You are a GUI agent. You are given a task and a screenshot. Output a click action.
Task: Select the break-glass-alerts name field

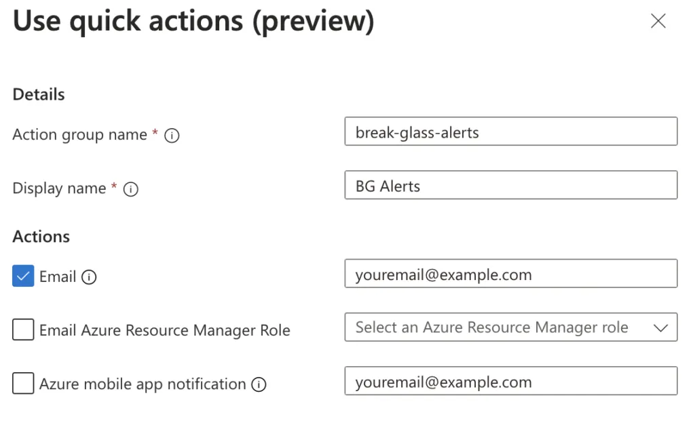coord(510,132)
